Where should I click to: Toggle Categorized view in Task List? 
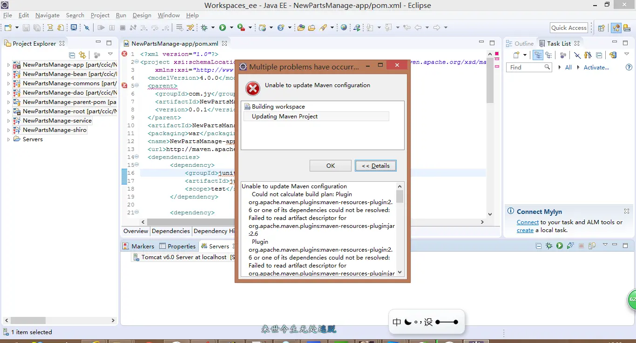tap(538, 55)
